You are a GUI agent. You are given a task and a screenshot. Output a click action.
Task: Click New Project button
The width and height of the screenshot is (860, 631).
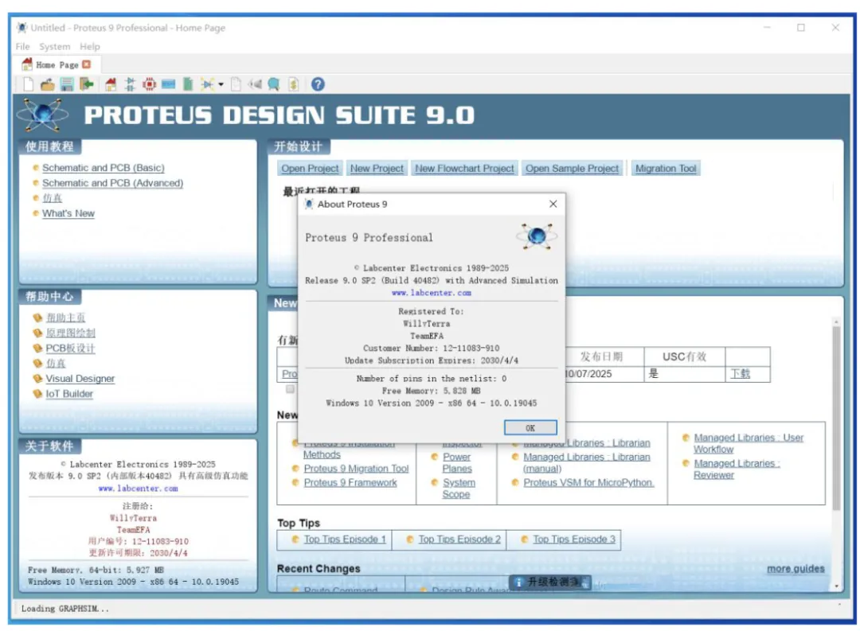pyautogui.click(x=377, y=169)
